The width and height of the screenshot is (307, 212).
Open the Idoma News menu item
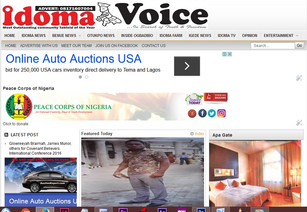point(33,36)
